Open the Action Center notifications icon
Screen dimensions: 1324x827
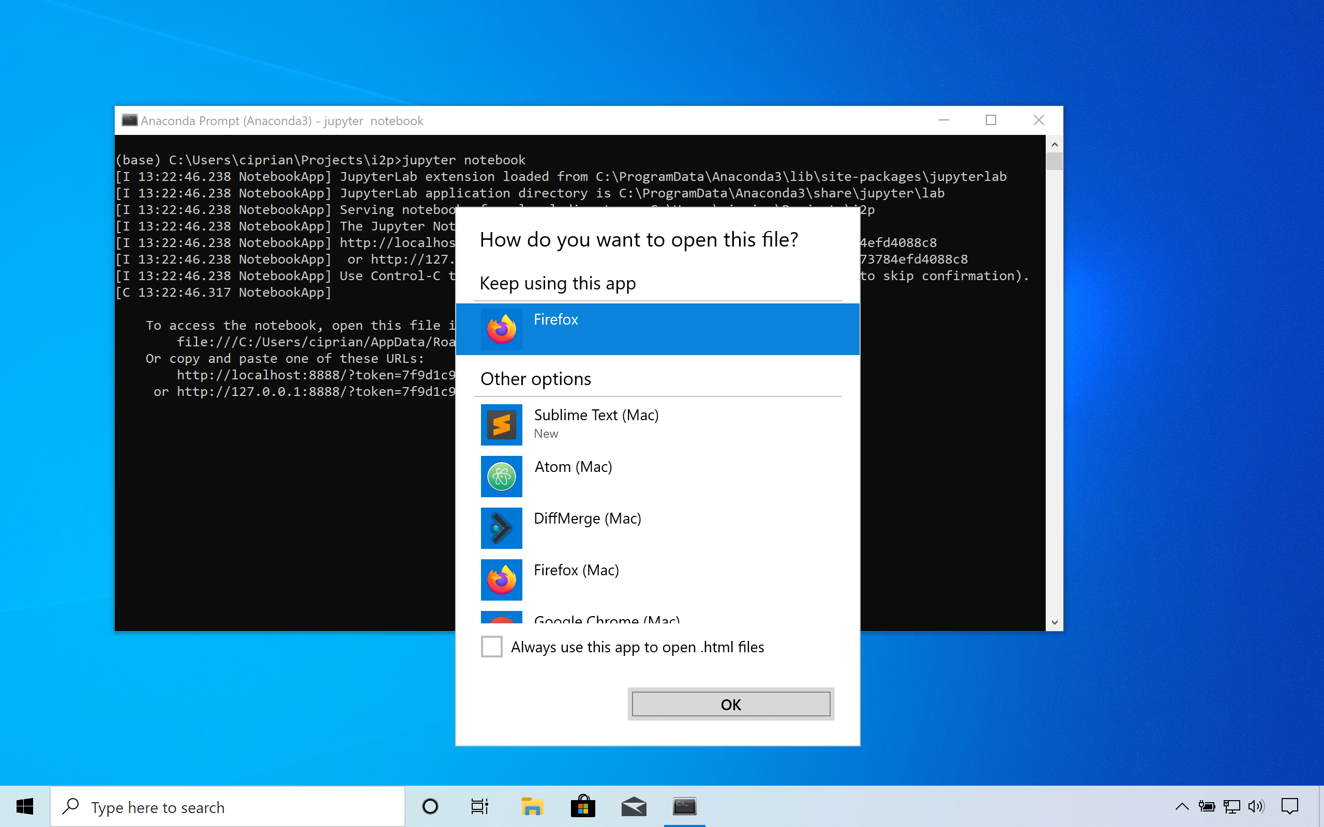pos(1289,806)
